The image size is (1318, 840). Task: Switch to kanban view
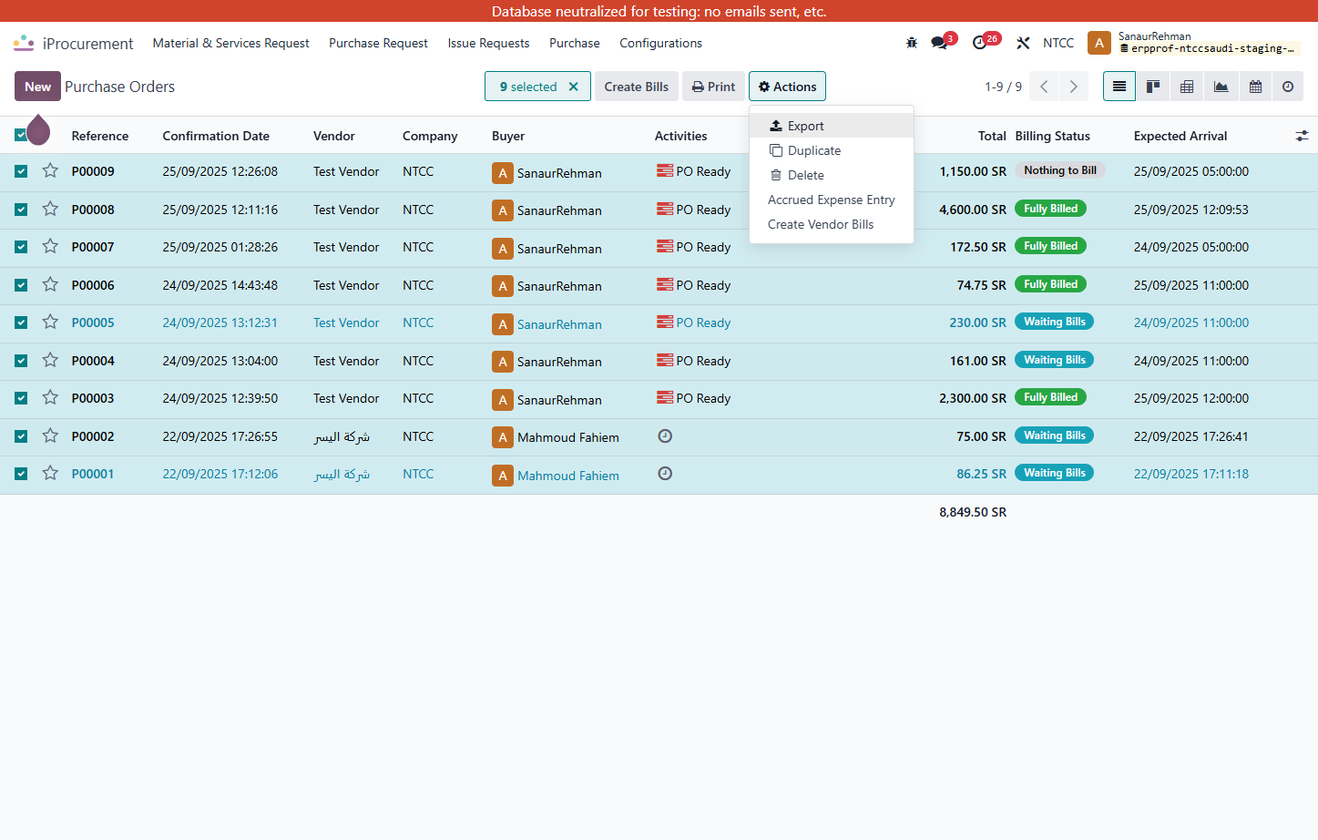pyautogui.click(x=1153, y=87)
